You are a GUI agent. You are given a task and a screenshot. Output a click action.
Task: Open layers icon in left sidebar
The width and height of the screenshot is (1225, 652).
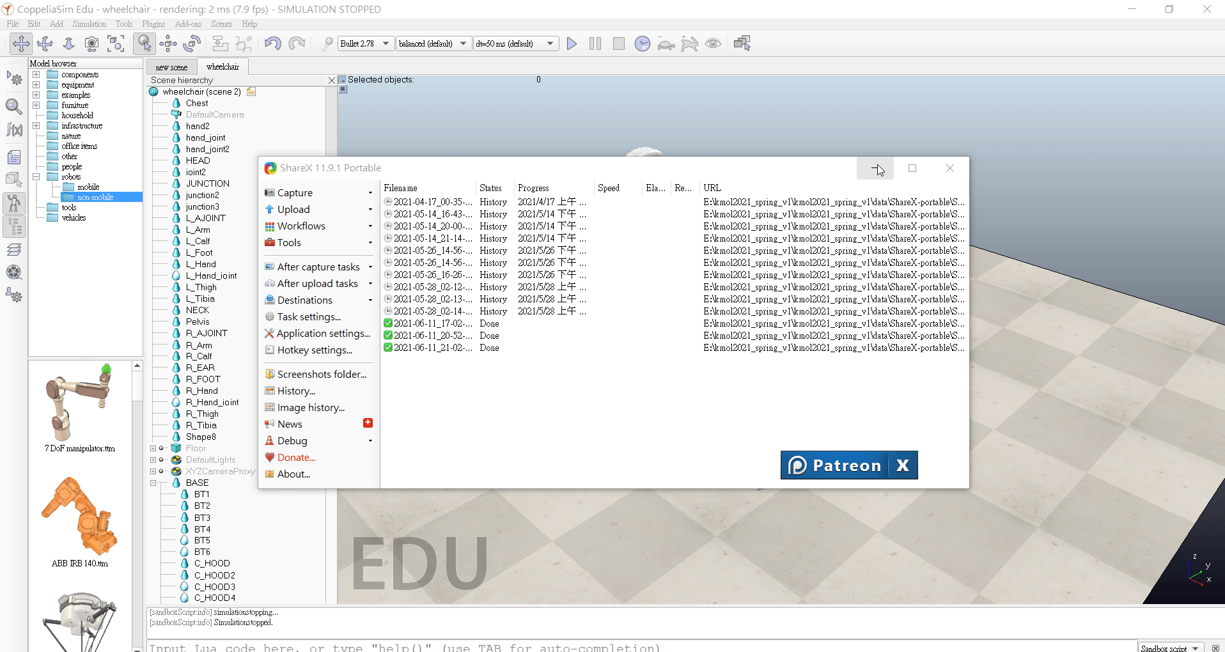tap(14, 250)
